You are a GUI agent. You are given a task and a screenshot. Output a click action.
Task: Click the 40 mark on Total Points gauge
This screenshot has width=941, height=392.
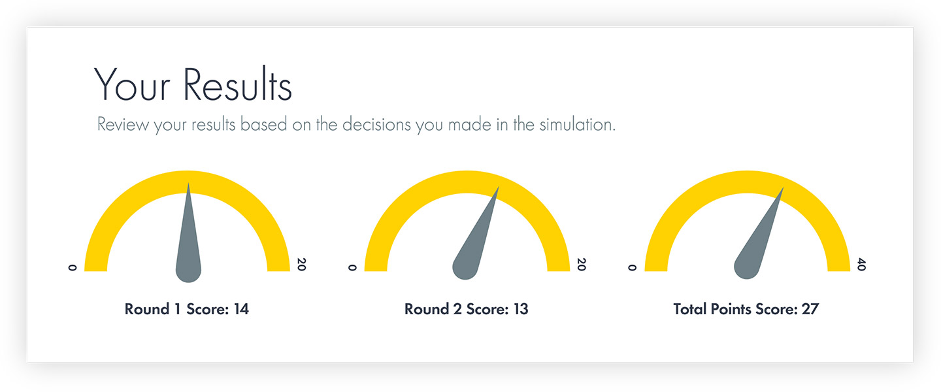[861, 265]
